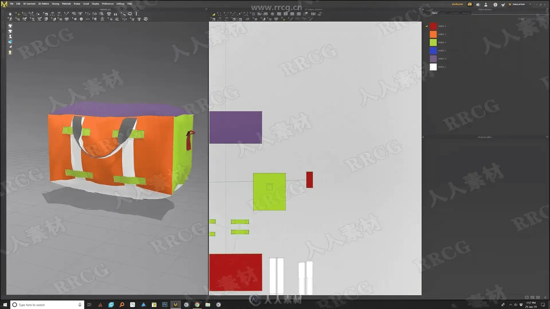Click the megaphone announcements icon
Viewport: 550px width, 309px height.
(478, 5)
